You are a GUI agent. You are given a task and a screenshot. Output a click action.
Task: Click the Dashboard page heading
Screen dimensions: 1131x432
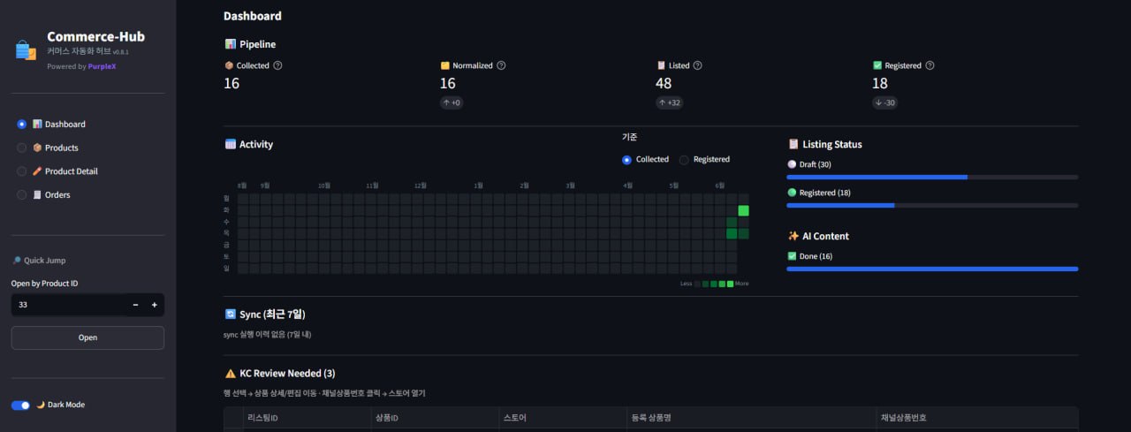(253, 16)
